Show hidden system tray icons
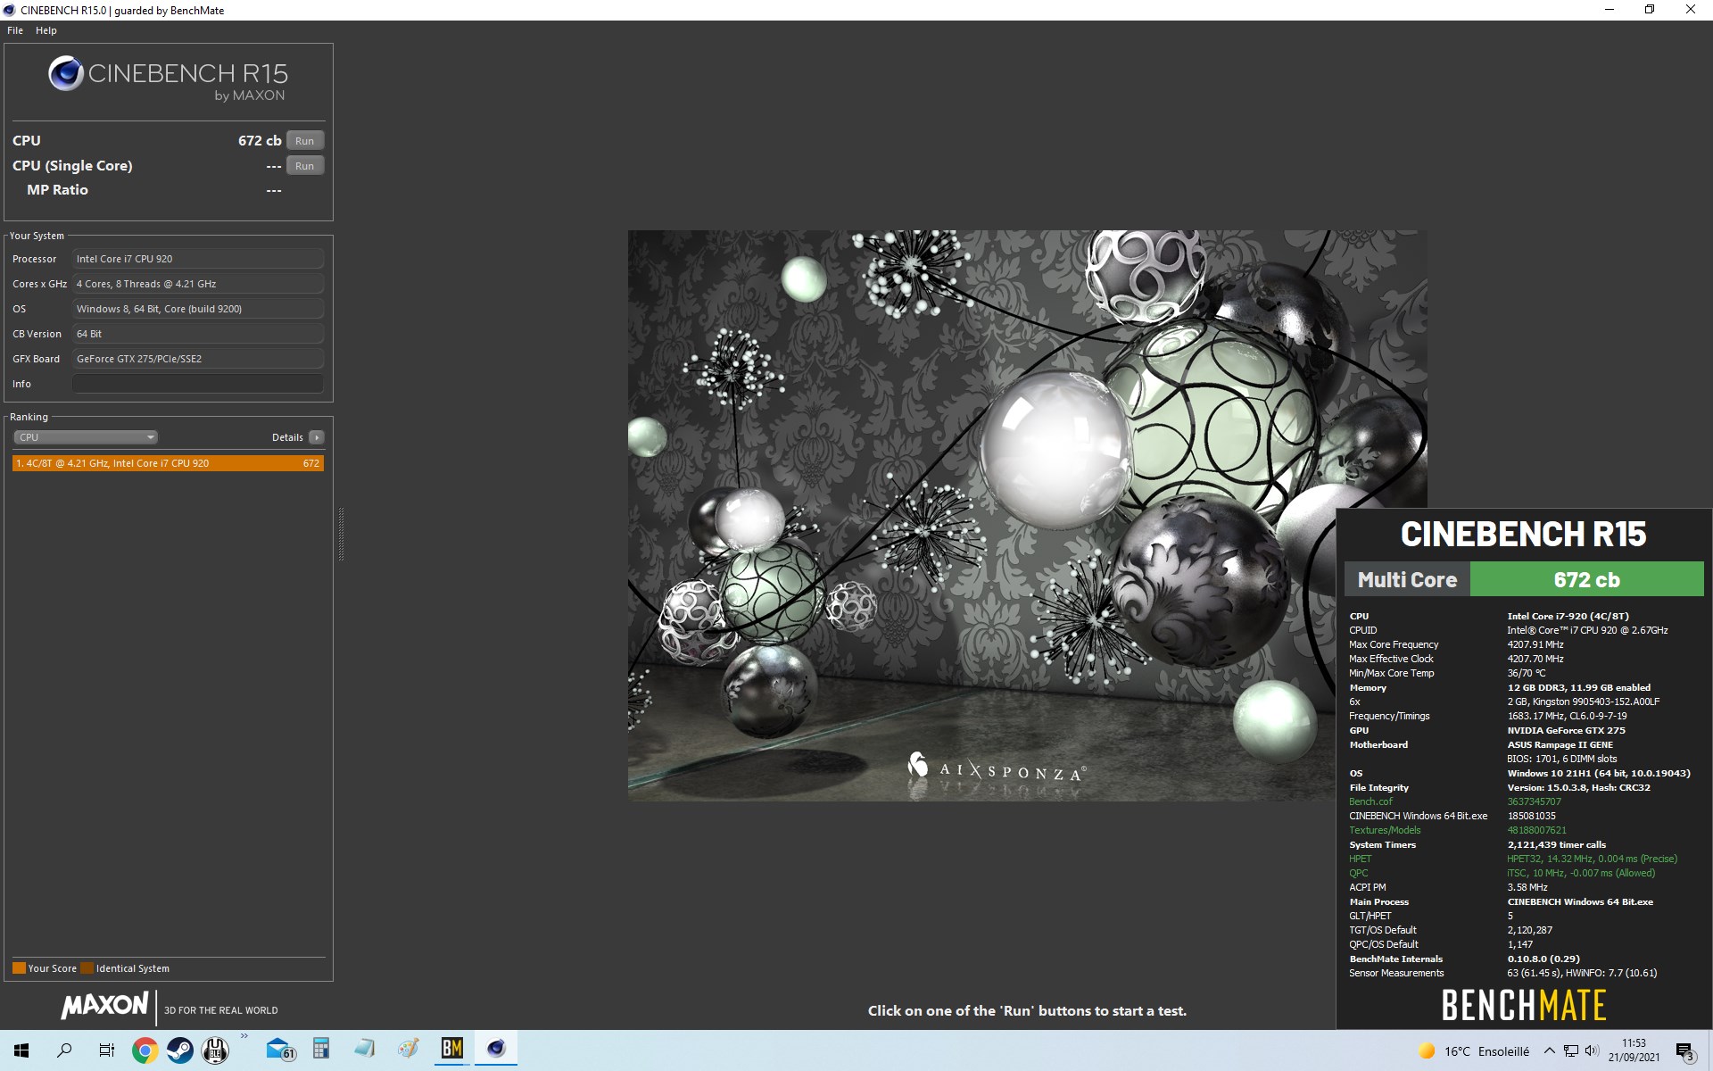The image size is (1713, 1071). point(1550,1051)
